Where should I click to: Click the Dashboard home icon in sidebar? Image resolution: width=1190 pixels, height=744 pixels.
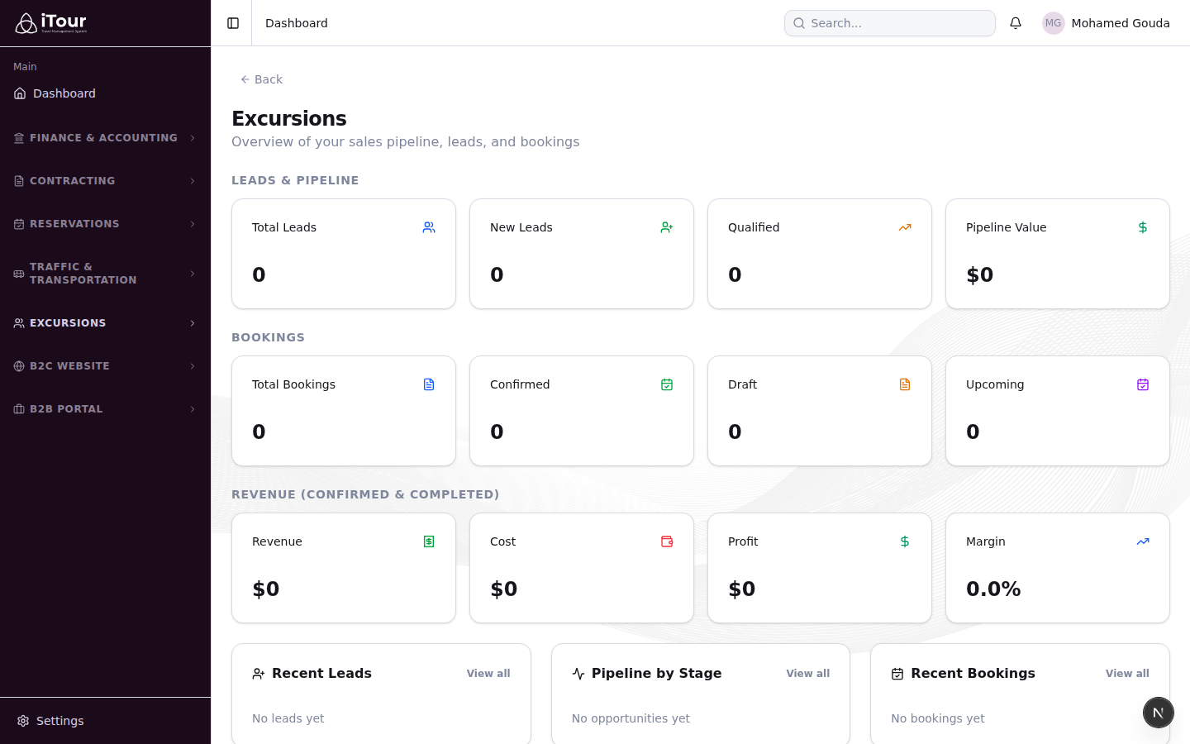click(20, 93)
